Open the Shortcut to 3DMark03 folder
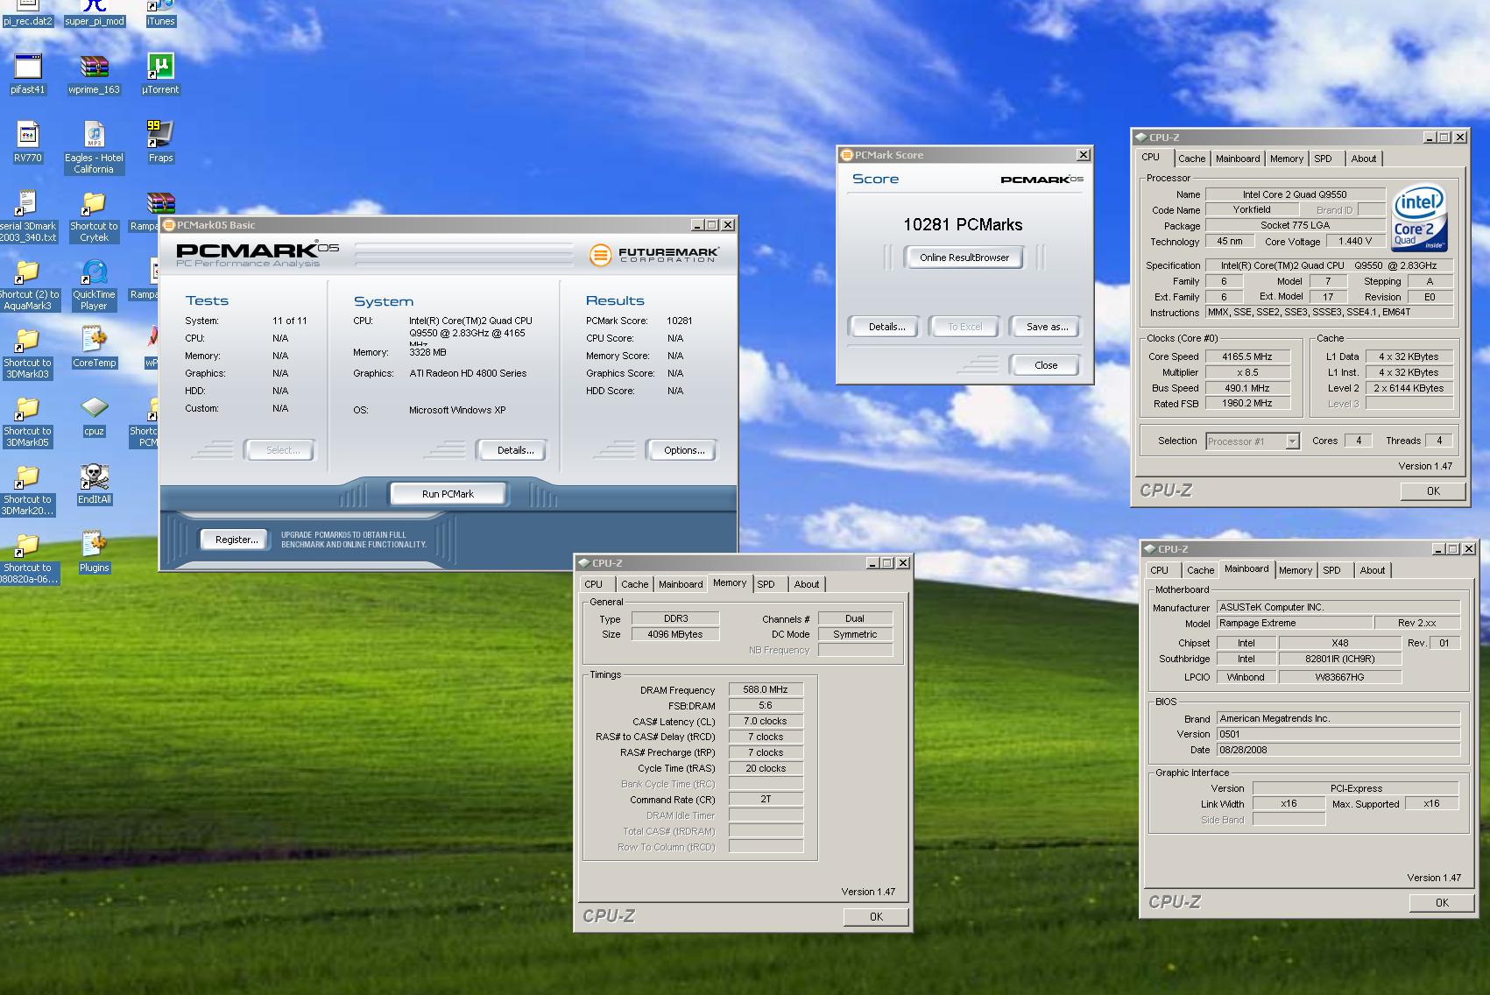1490x995 pixels. click(x=28, y=353)
